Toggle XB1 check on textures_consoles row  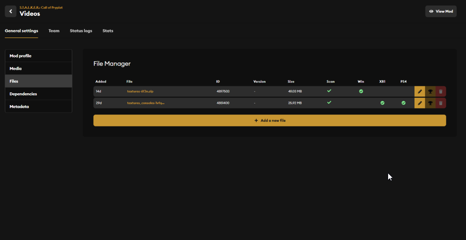tap(382, 103)
